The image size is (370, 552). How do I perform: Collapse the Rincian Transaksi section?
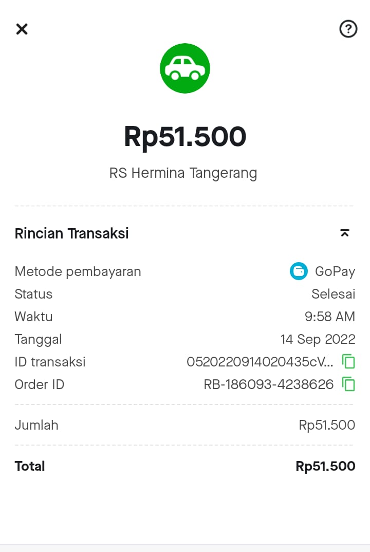point(345,233)
